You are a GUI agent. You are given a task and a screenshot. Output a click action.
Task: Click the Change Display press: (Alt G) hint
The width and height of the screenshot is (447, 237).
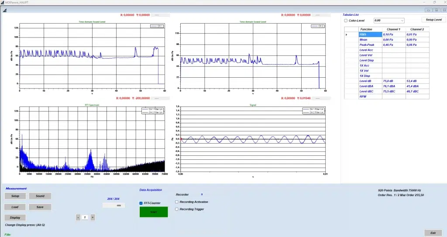coord(25,225)
